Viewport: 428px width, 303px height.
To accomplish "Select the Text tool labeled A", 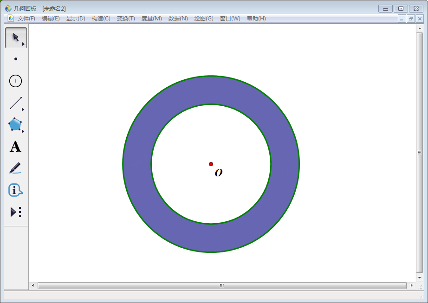I will click(15, 147).
